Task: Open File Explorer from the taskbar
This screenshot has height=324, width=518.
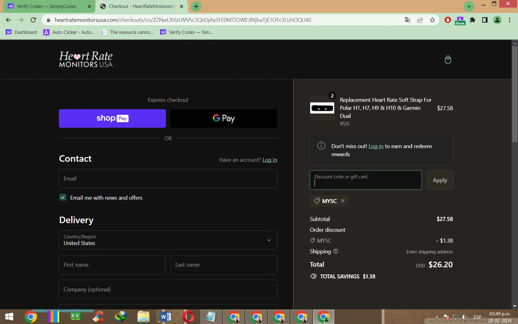Action: pos(143,316)
